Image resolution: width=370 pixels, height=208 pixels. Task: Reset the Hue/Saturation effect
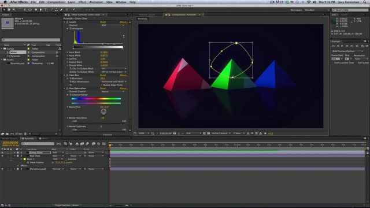[103, 88]
